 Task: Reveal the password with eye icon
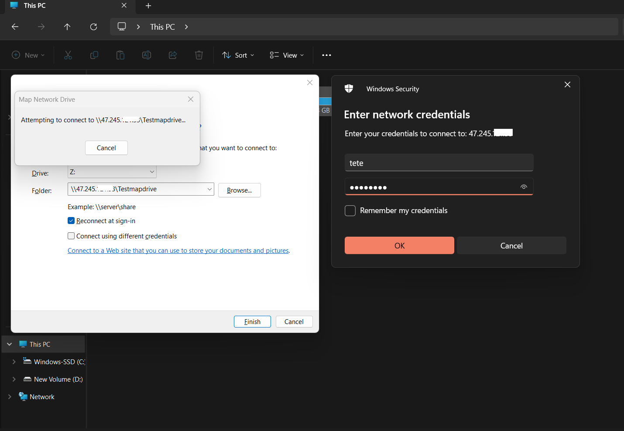(524, 187)
